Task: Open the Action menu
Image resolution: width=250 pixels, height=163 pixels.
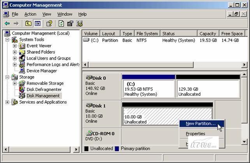Action: 30,14
